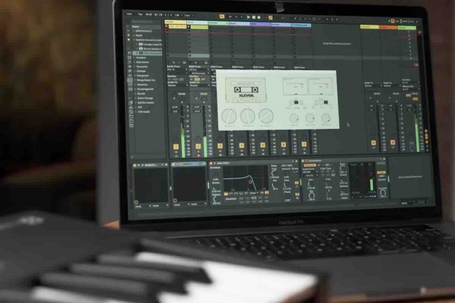
Task: Click the Auto Filter cutoff node on curve
Action: (250, 182)
